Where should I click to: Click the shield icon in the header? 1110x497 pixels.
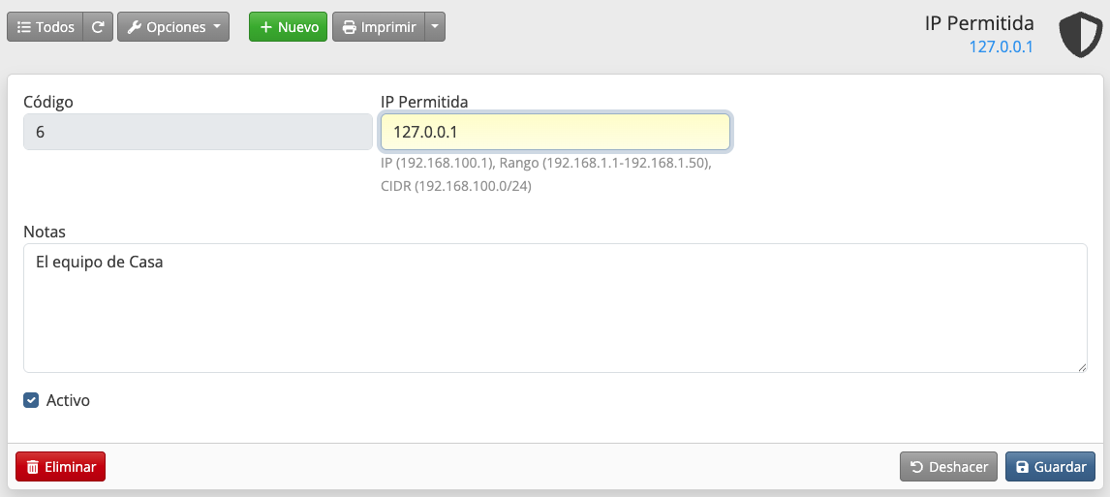point(1076,35)
